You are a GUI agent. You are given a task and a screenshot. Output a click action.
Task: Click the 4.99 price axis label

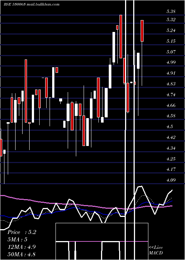tap(171, 62)
